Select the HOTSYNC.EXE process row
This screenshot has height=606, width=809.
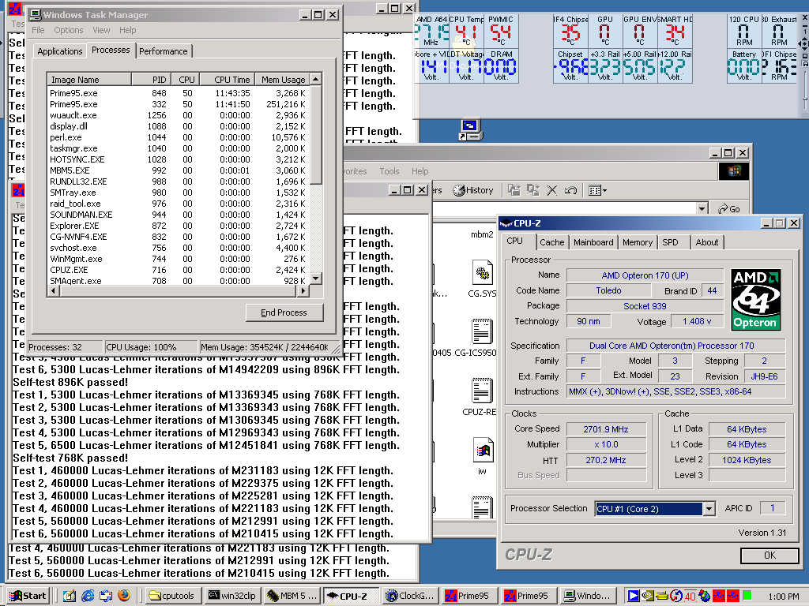tap(179, 159)
